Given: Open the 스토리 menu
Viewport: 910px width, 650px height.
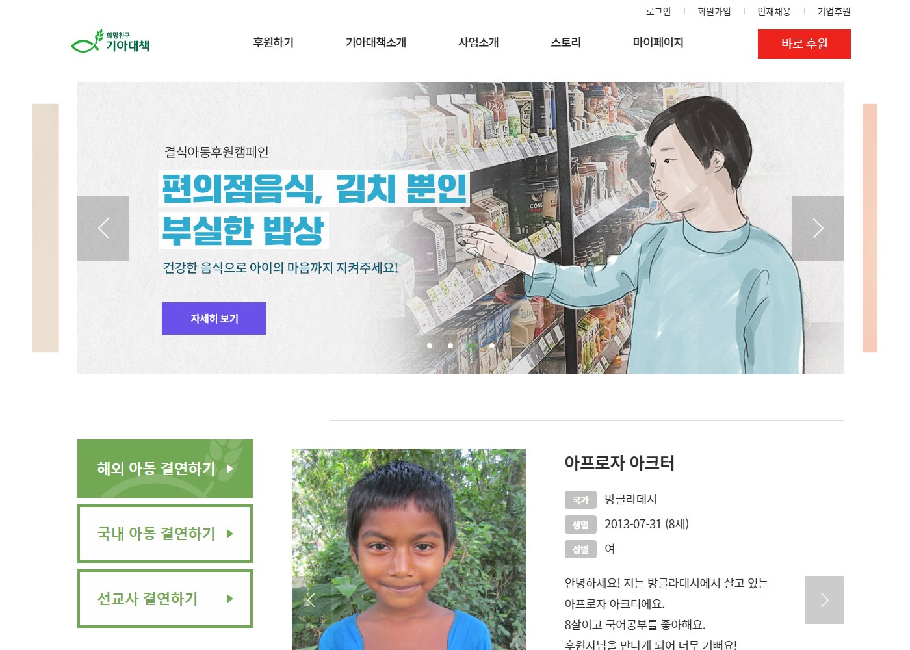Looking at the screenshot, I should click(566, 42).
